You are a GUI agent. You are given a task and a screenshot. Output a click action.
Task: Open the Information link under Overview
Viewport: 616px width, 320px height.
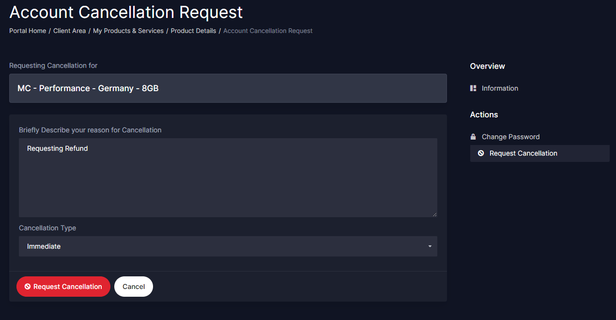coord(500,88)
